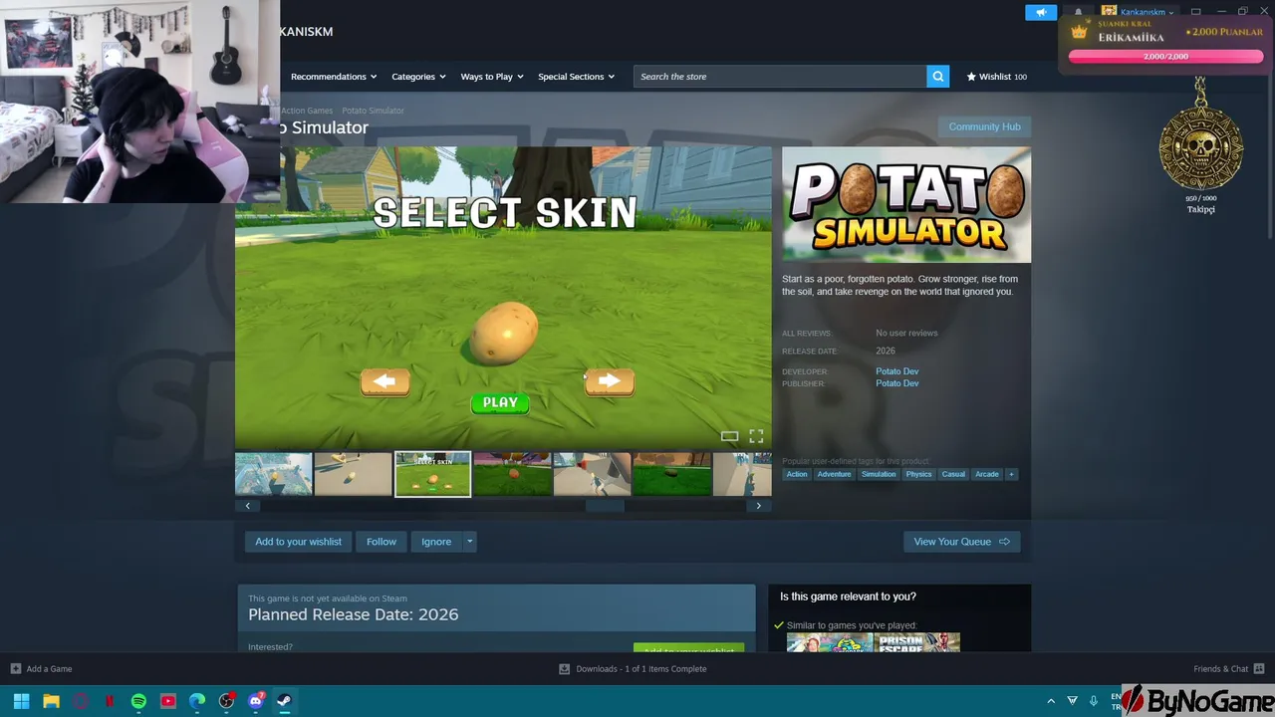Expand the Categories store menu
This screenshot has height=717, width=1275.
click(x=418, y=77)
